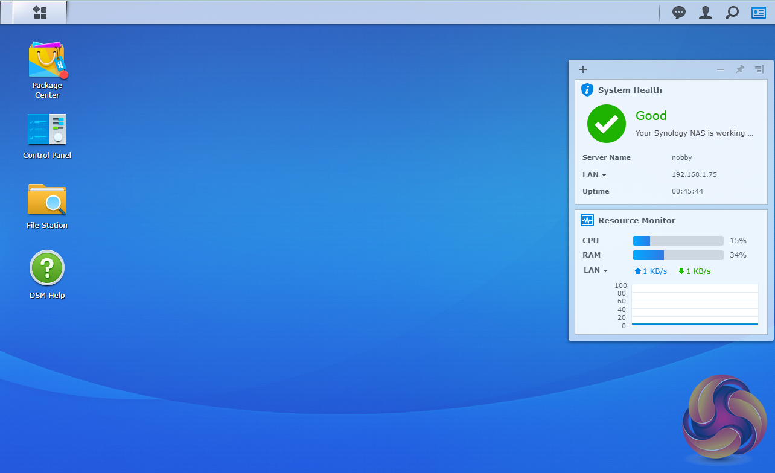Expand the LAN dropdown in System Health
This screenshot has height=473, width=775.
click(594, 174)
